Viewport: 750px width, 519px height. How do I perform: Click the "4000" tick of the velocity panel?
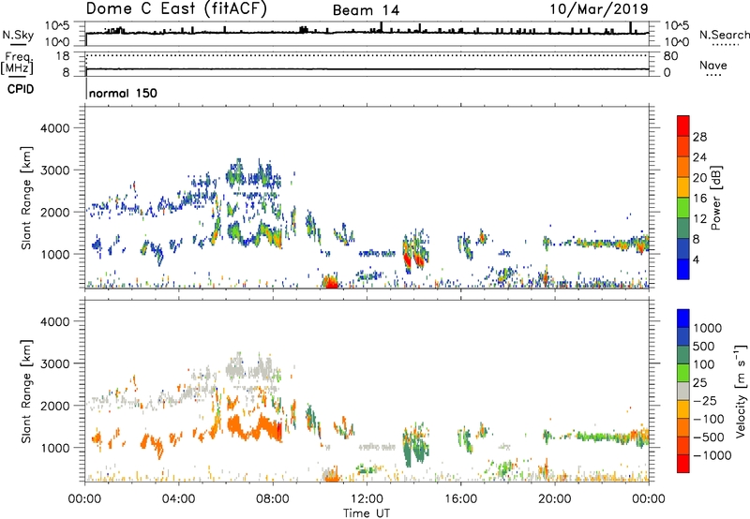(x=54, y=321)
